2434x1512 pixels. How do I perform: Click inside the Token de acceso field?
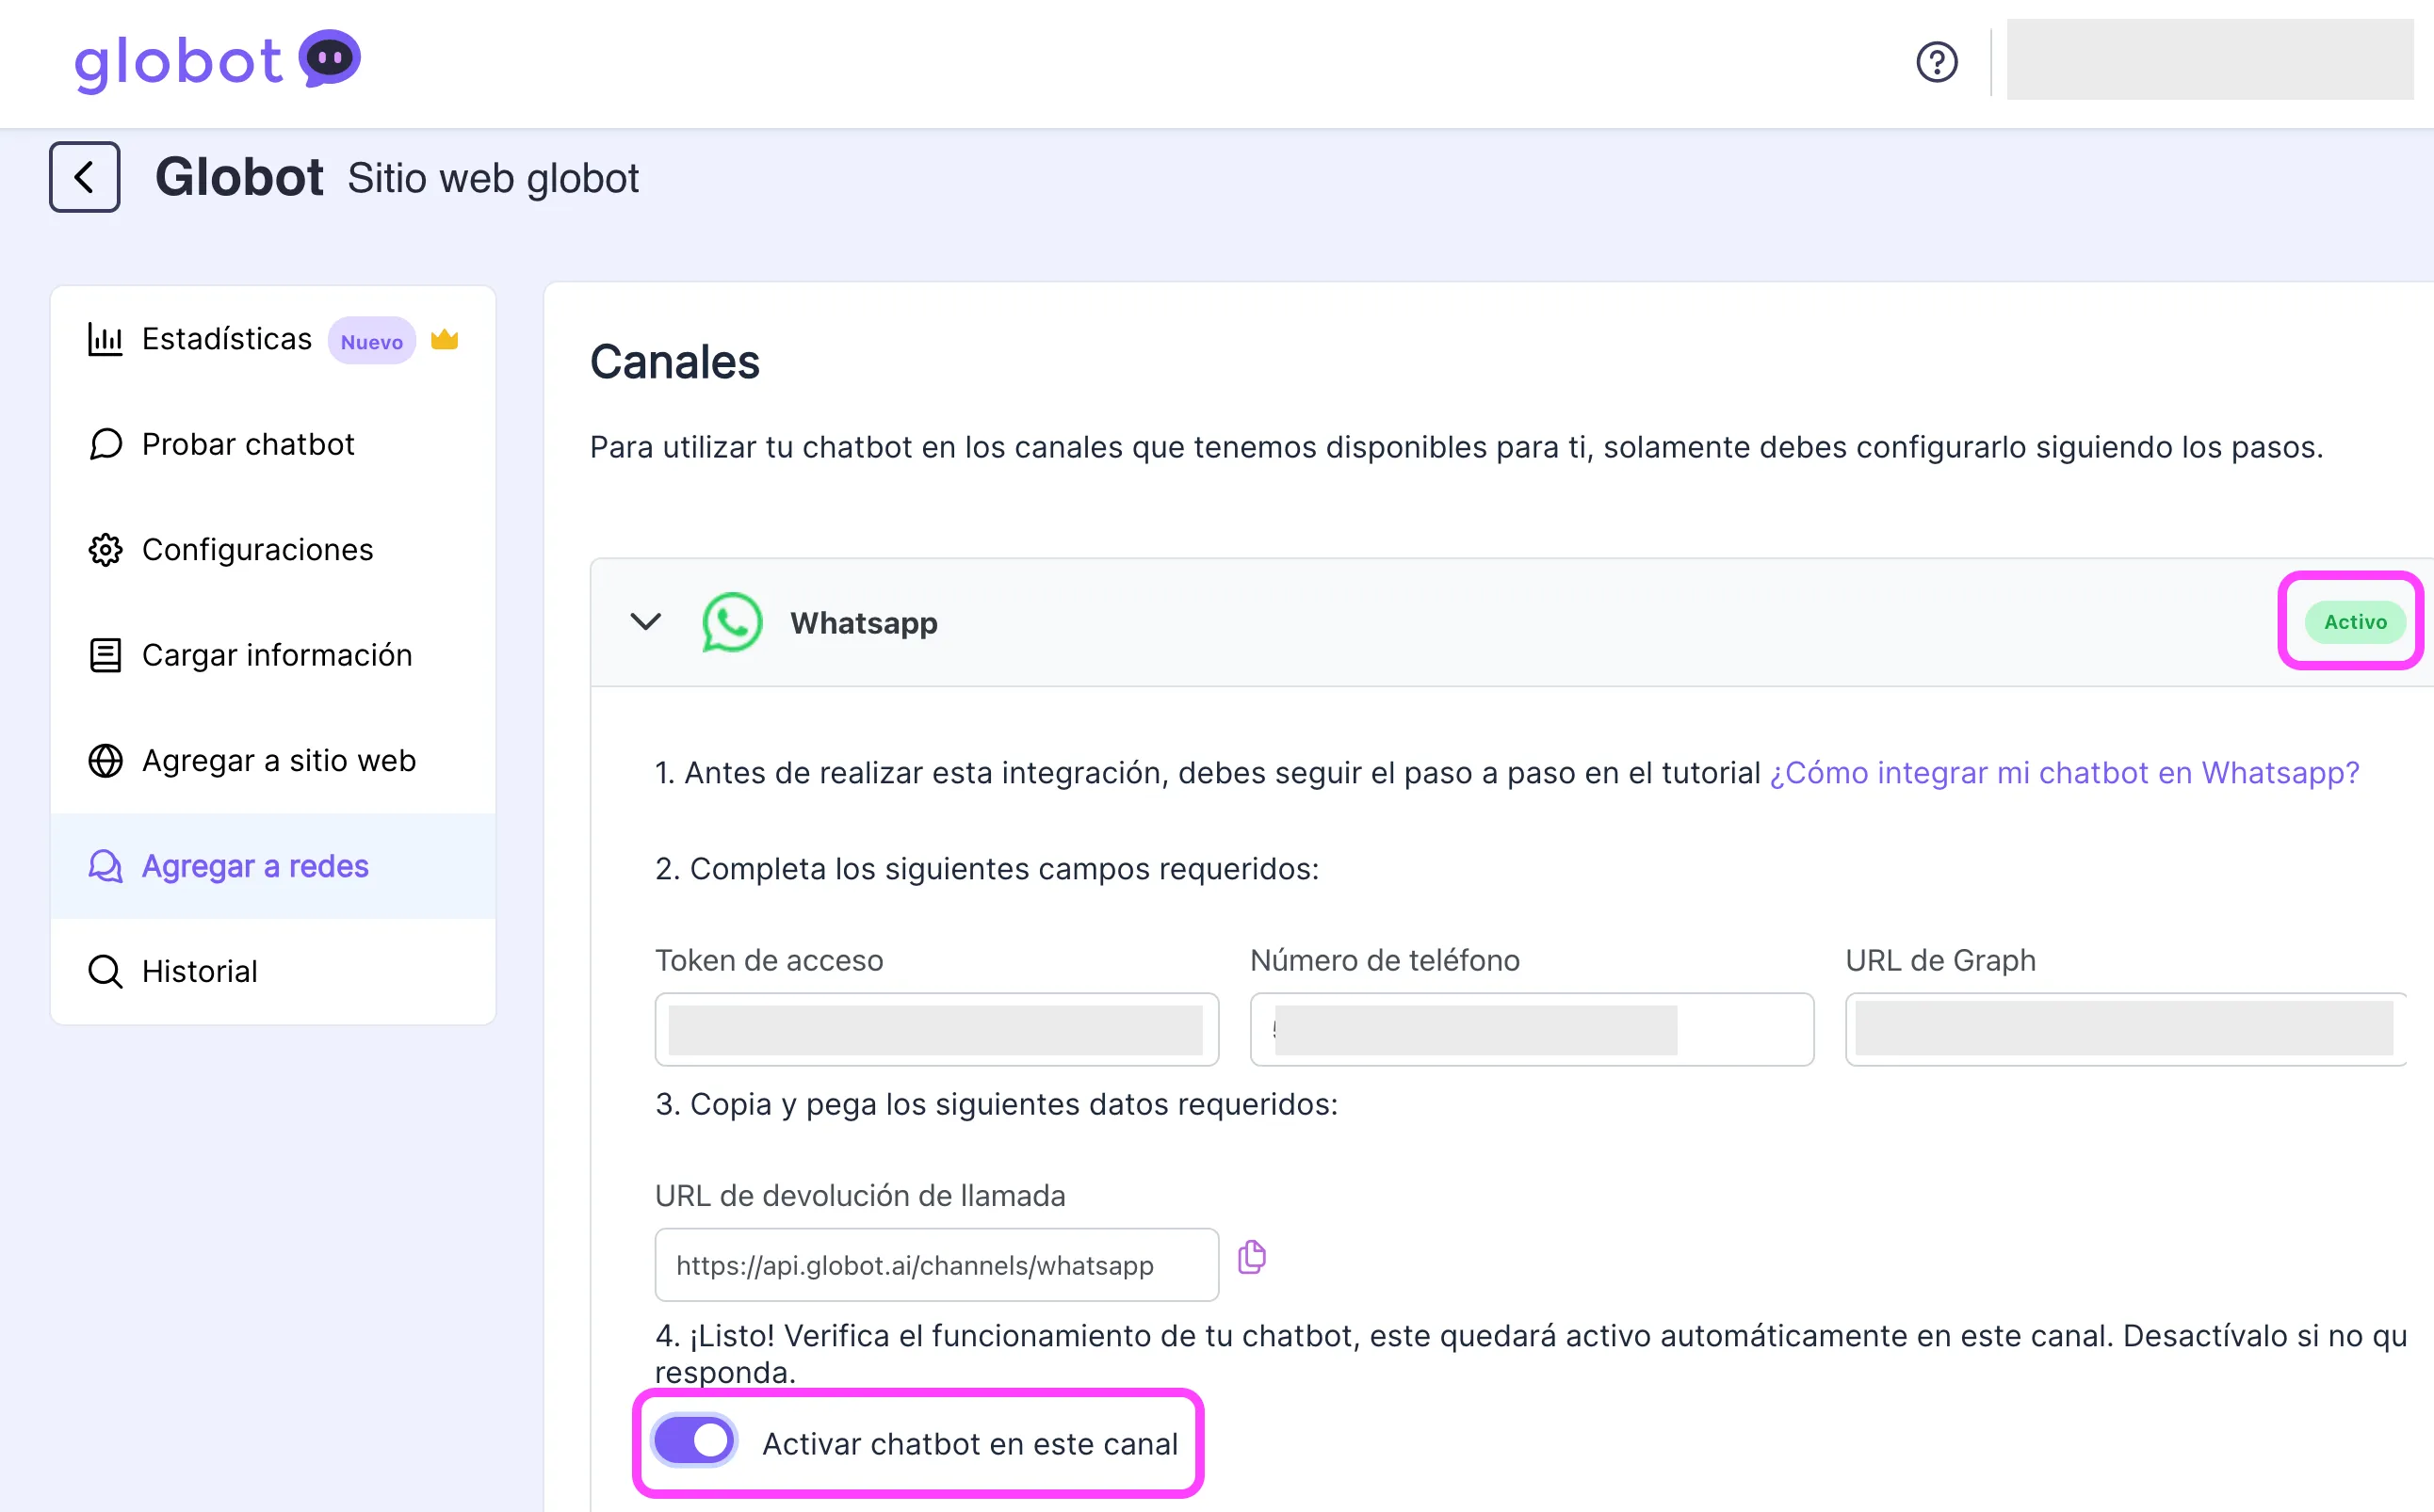tap(935, 1029)
